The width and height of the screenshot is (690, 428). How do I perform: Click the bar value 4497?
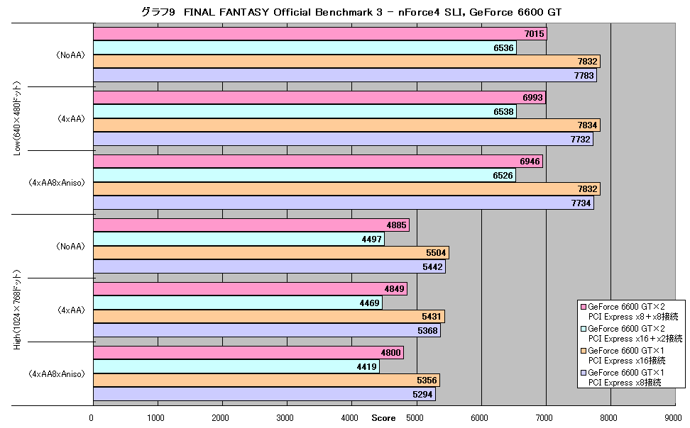372,239
